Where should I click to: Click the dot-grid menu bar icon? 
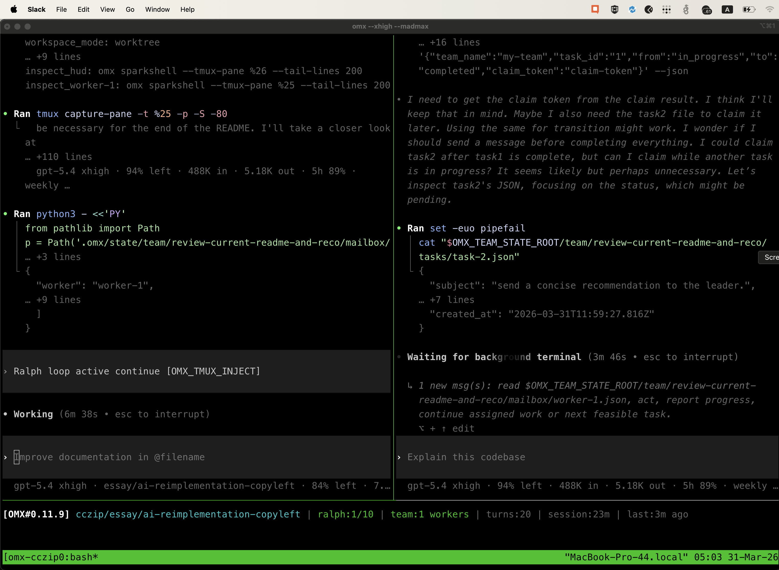[667, 9]
